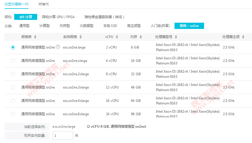This screenshot has width=252, height=143.
Task: Click the 规格：sn2ne filter tag
Action: pos(189,26)
